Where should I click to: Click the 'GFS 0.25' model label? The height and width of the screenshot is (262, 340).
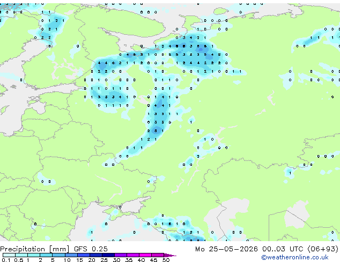point(91,249)
